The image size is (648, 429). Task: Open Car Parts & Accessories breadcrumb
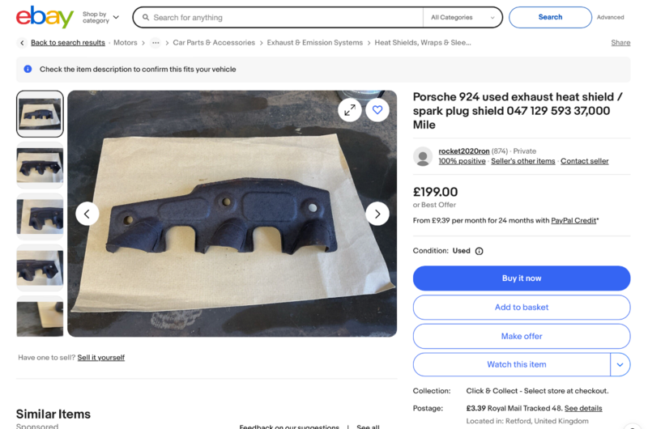coord(214,43)
